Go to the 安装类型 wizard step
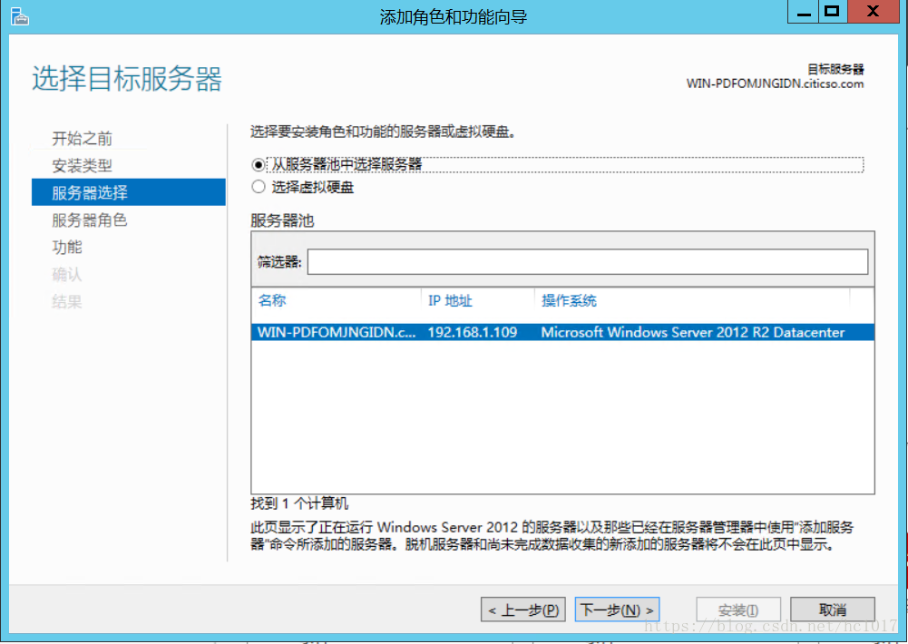 83,166
